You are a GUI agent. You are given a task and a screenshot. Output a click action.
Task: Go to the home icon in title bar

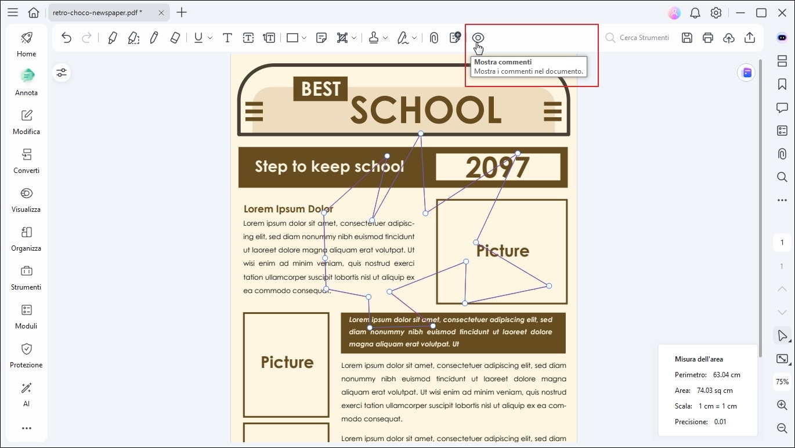click(x=34, y=12)
